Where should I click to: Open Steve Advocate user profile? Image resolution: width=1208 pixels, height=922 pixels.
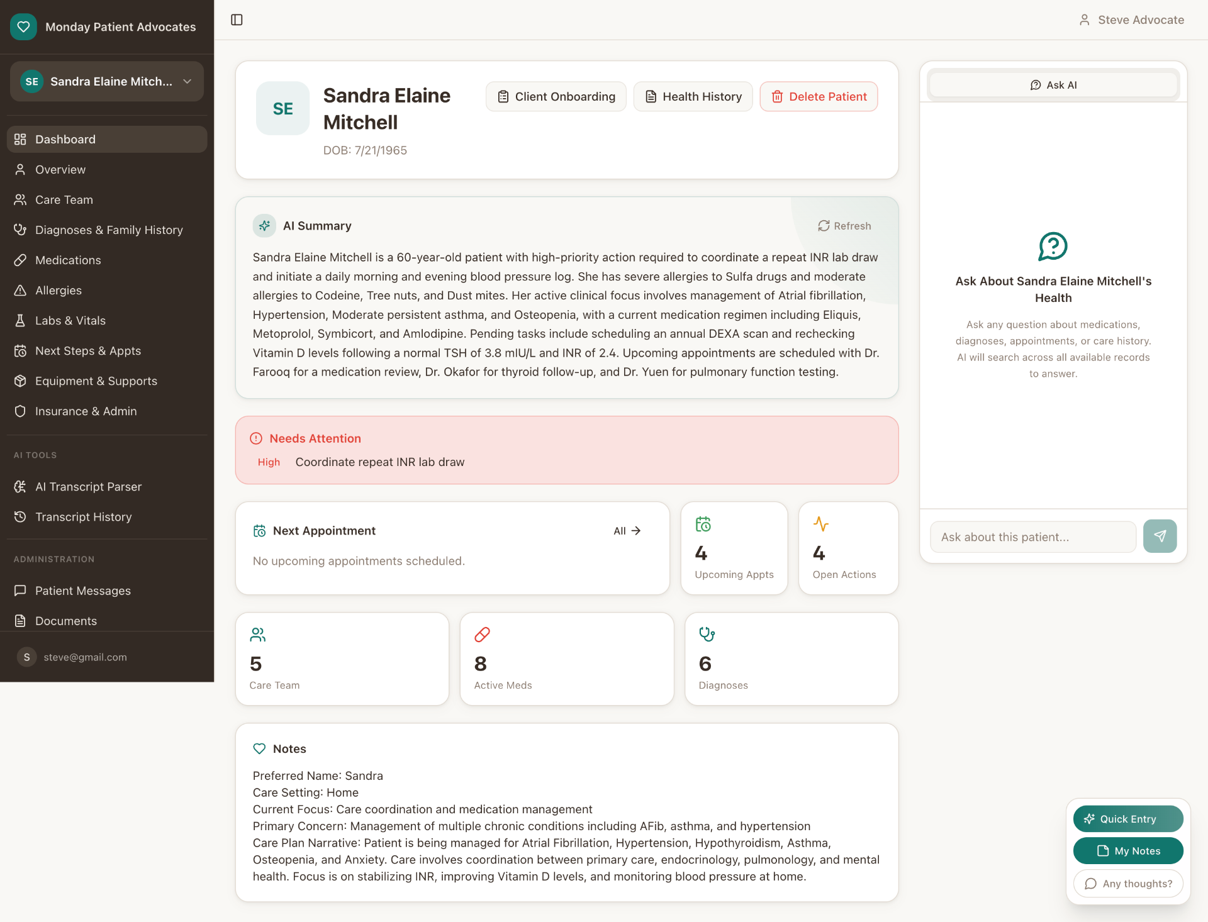[x=1131, y=20]
